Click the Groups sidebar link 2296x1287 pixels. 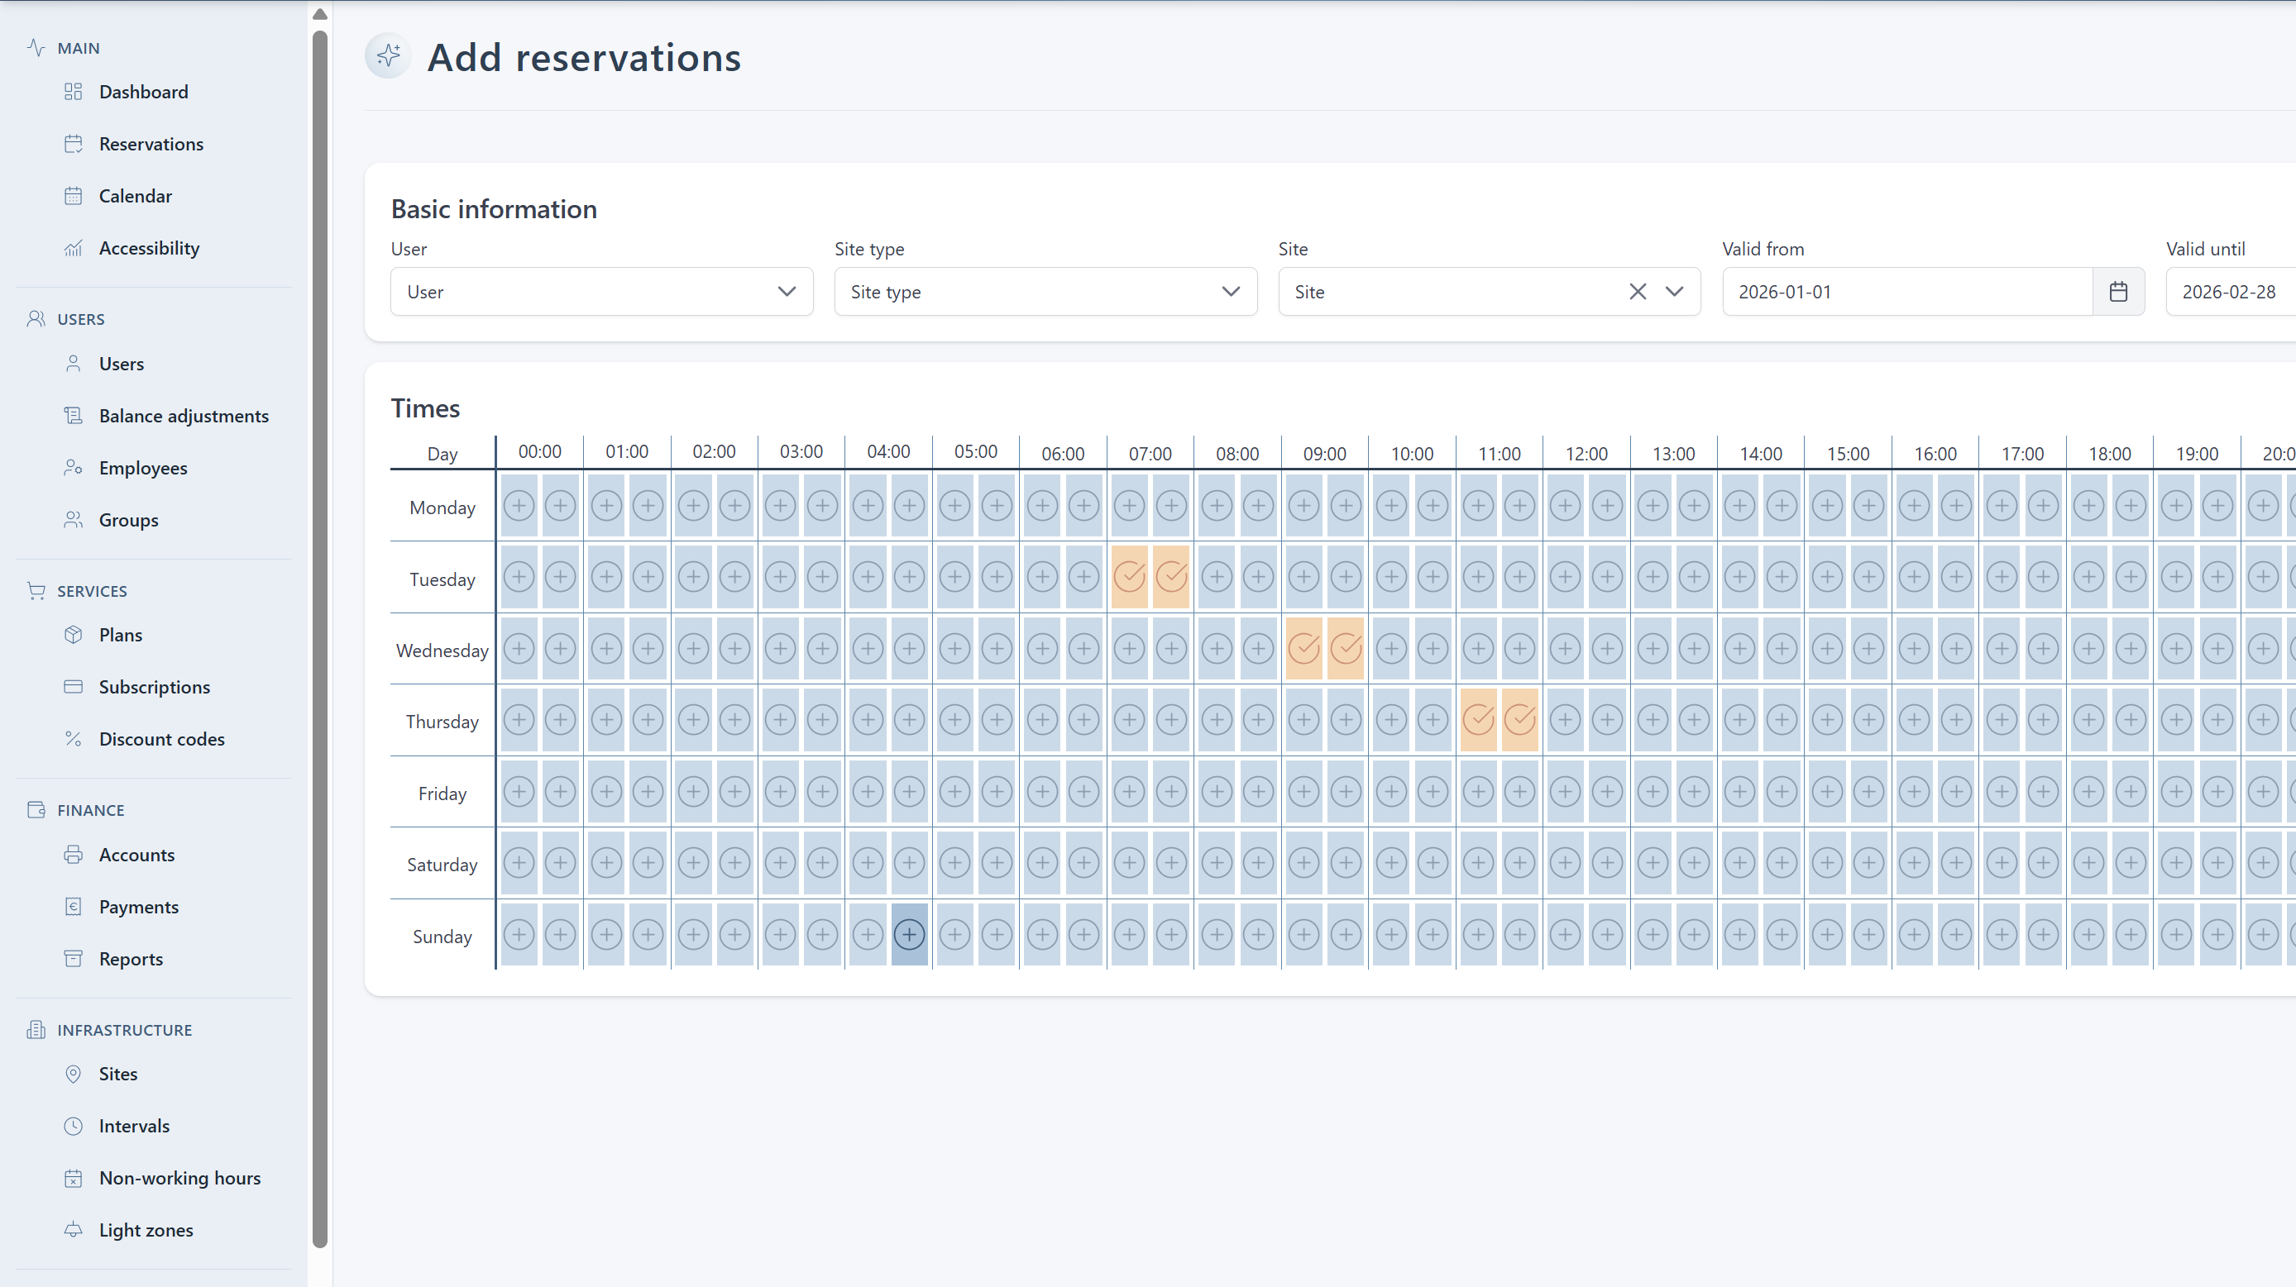coord(128,520)
